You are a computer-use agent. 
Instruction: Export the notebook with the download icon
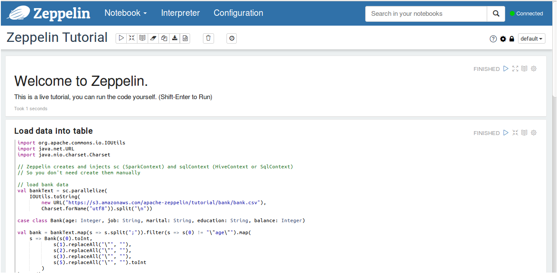click(175, 38)
